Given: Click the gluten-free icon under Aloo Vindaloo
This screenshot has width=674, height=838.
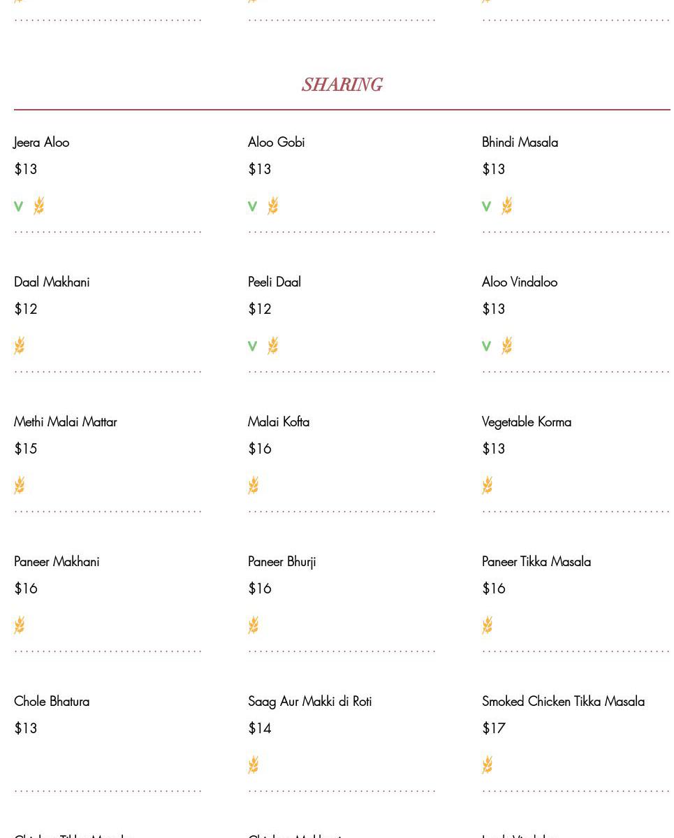Looking at the screenshot, I should point(507,345).
